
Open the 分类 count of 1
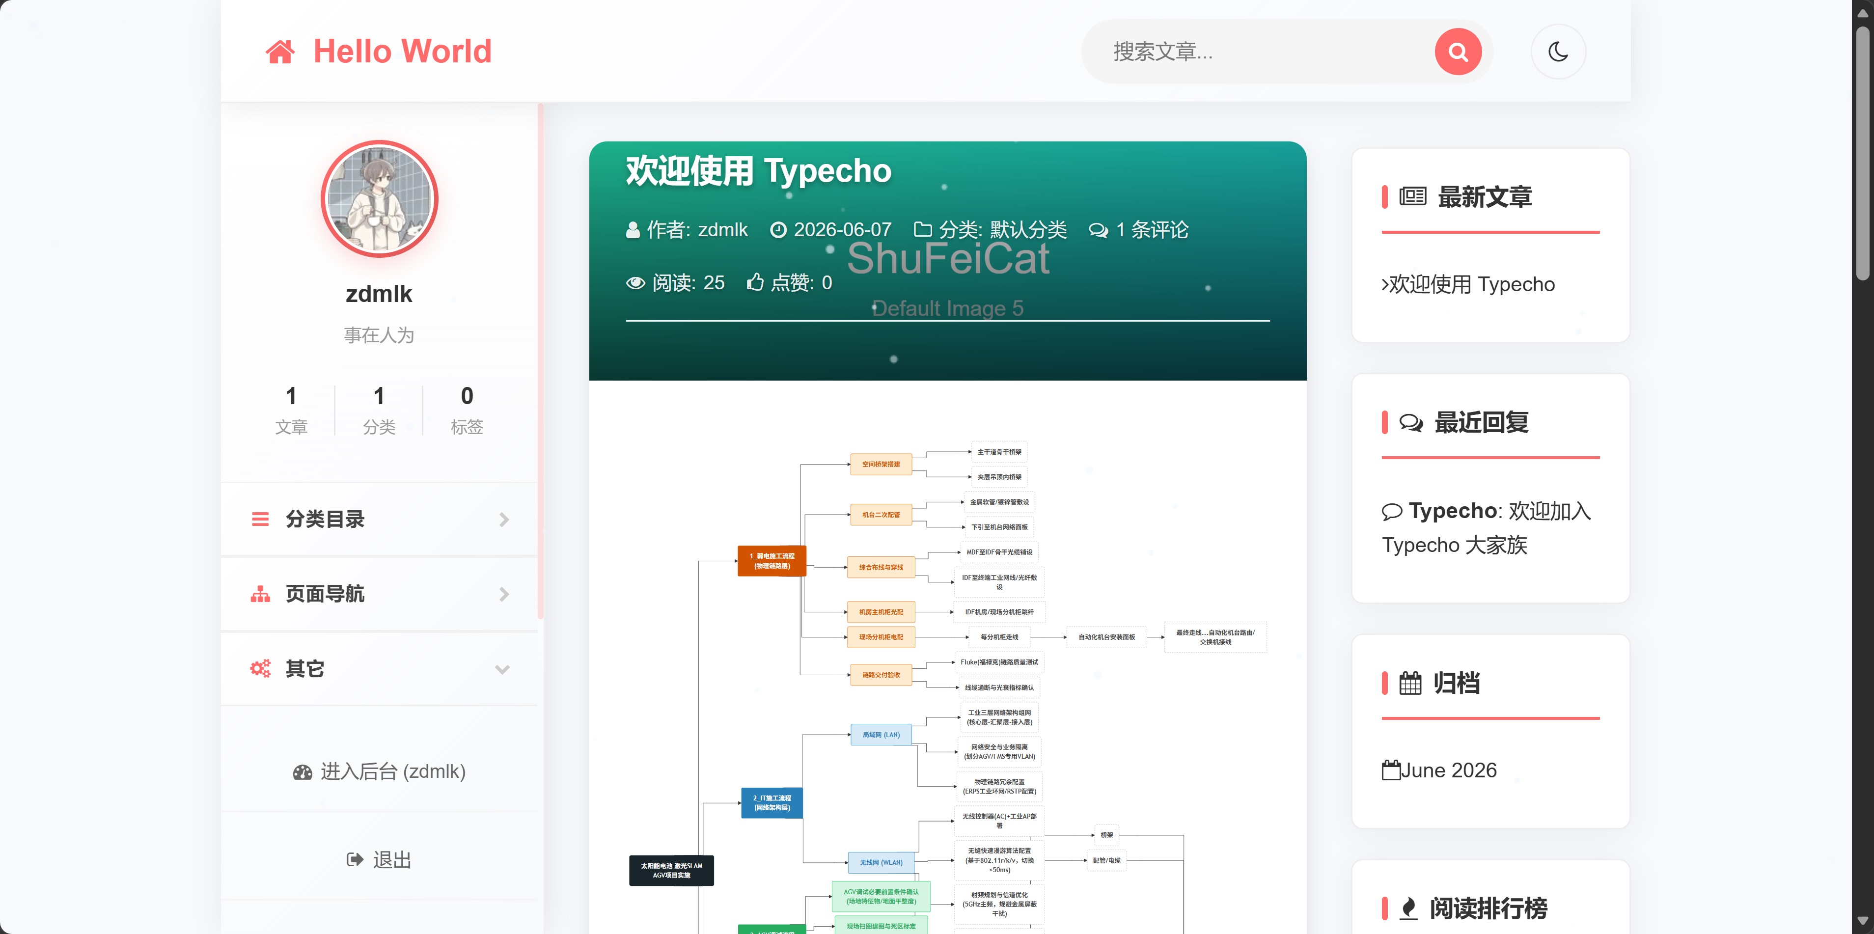(x=379, y=410)
